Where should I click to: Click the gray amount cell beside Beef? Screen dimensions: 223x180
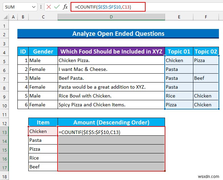tap(111, 166)
